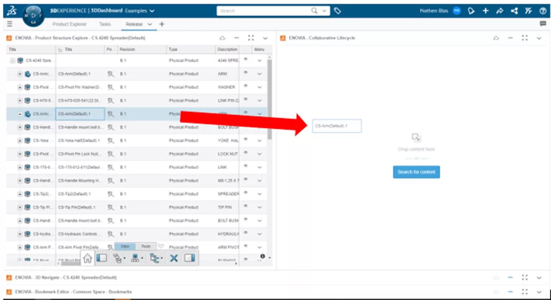
Task: Toggle visibility eye for LINK row
Action: (x=246, y=166)
